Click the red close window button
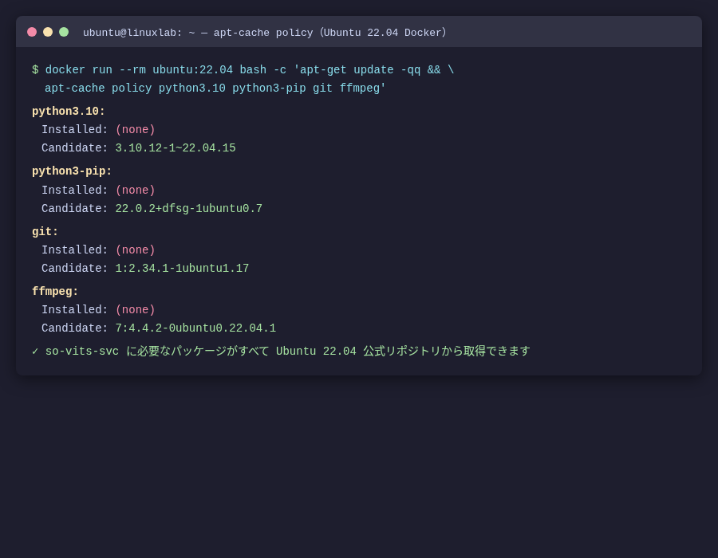718x558 pixels. (32, 32)
